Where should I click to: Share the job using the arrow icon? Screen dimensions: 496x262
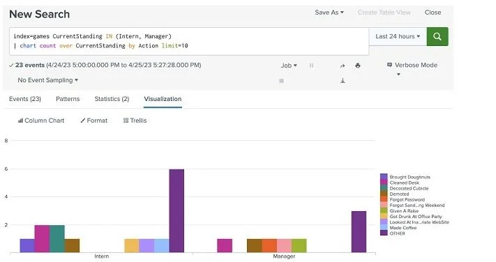pos(343,65)
